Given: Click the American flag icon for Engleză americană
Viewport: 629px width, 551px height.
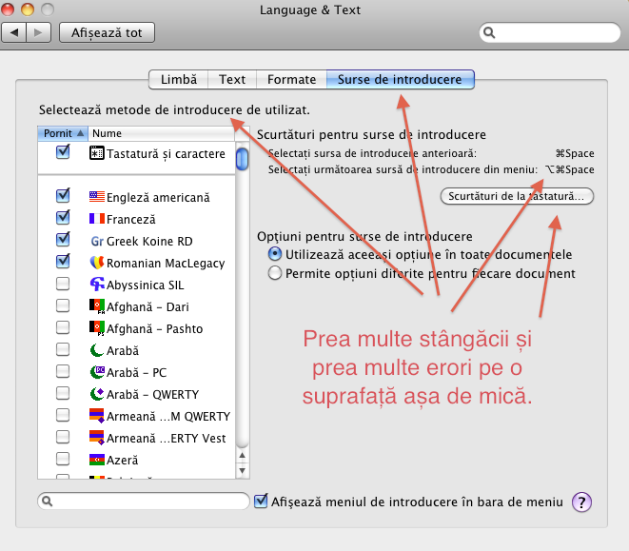Looking at the screenshot, I should (97, 196).
